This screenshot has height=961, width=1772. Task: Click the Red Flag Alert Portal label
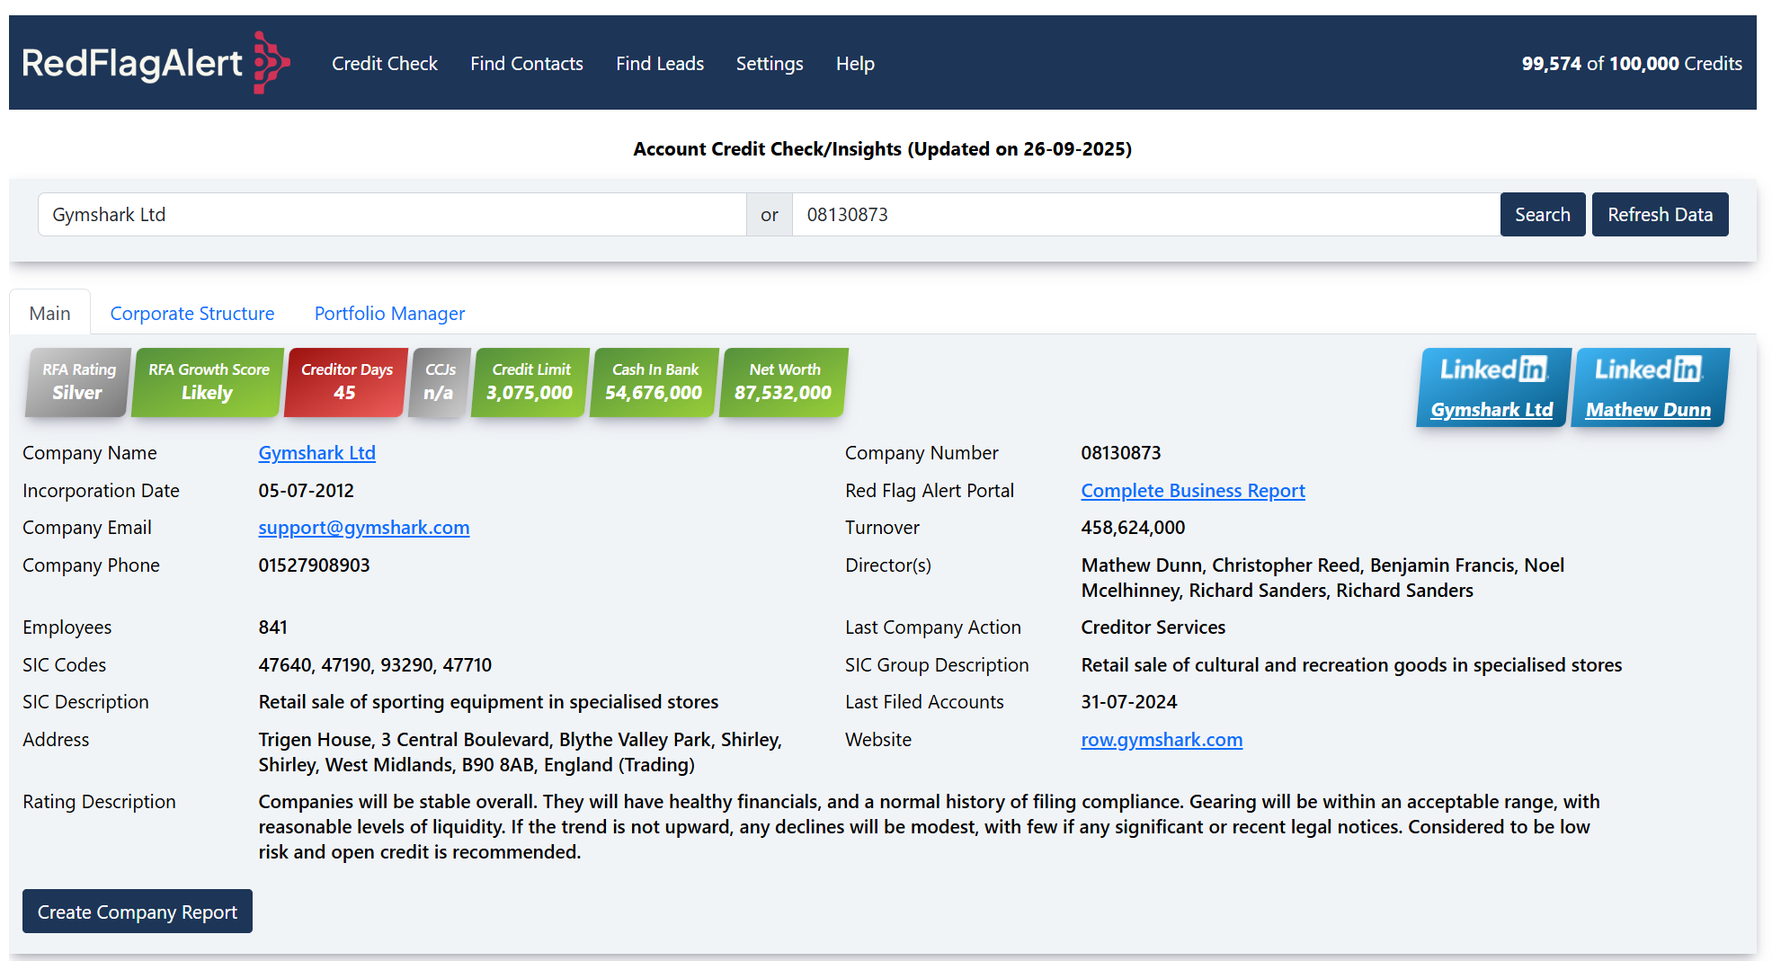930,491
